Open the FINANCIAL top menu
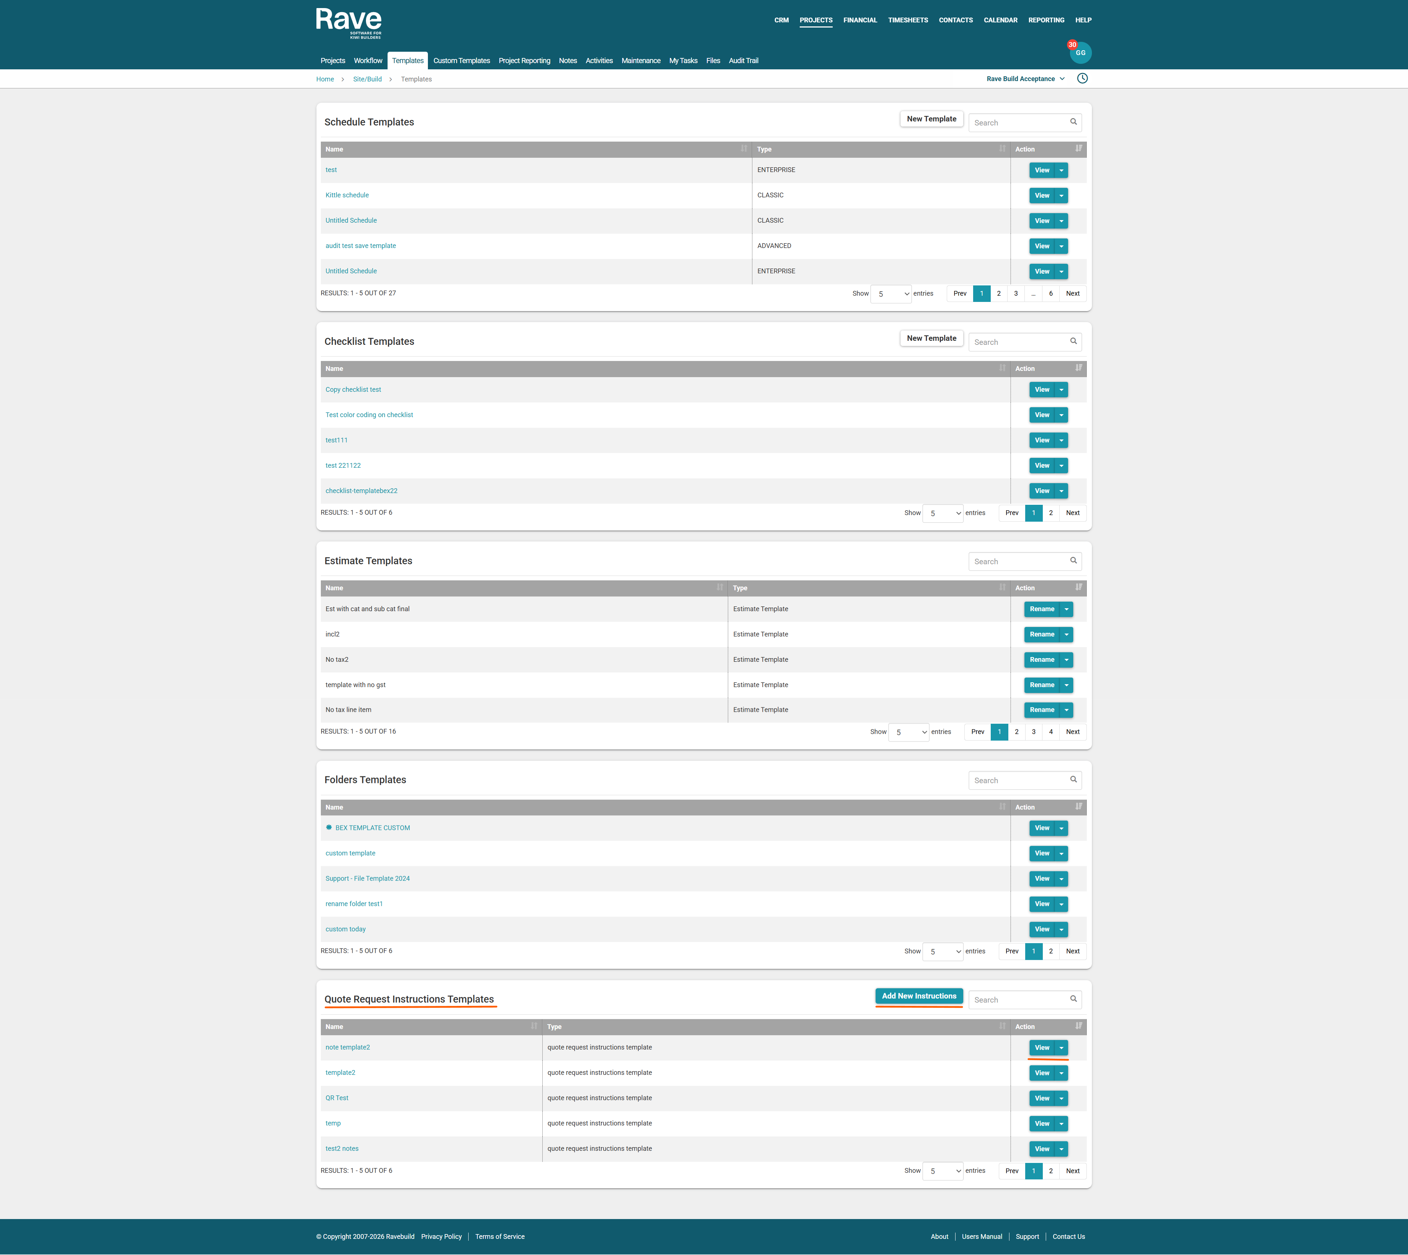The image size is (1408, 1255). 859,20
